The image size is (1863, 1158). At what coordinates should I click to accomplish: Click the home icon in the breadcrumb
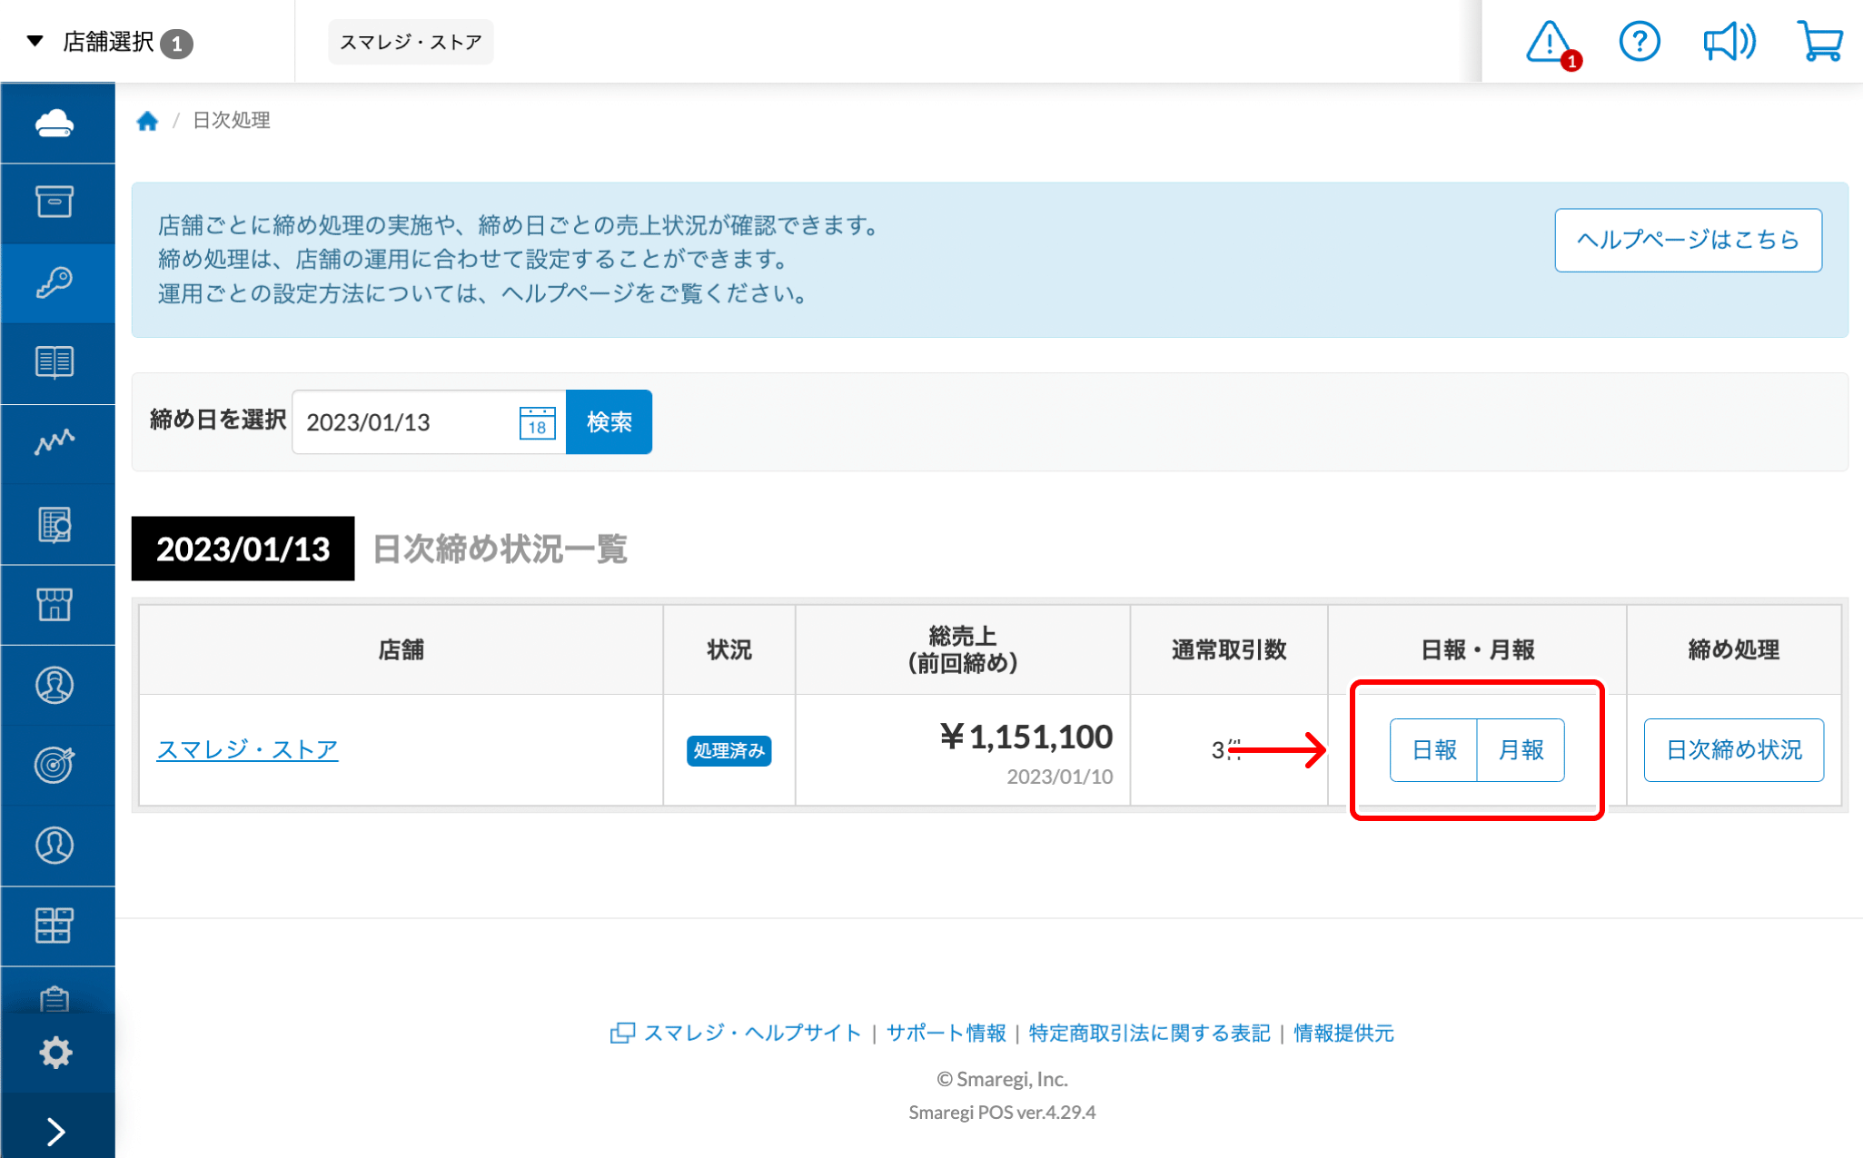coord(148,120)
